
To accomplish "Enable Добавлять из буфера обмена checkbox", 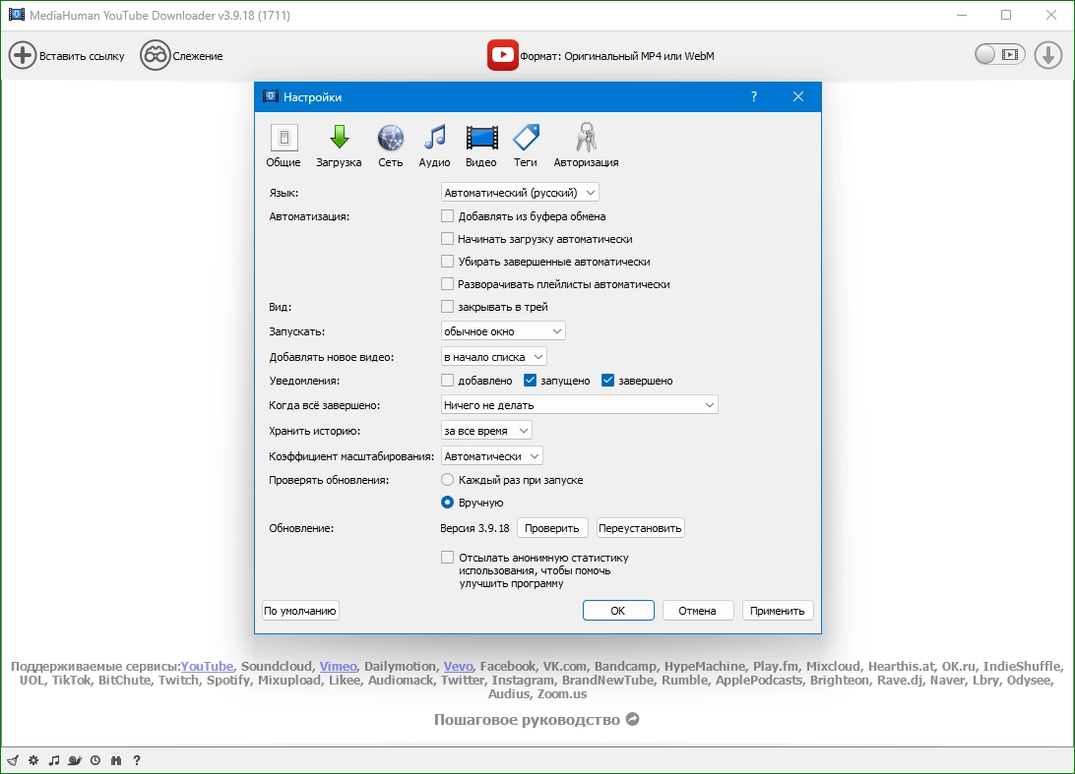I will (447, 215).
